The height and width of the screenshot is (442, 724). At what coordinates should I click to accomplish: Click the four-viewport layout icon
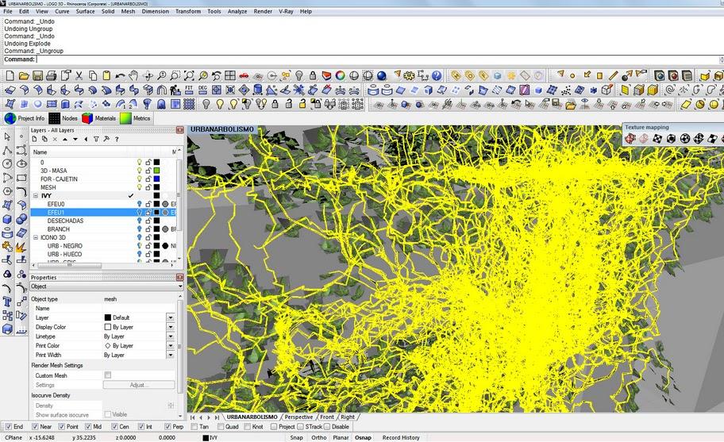[230, 75]
